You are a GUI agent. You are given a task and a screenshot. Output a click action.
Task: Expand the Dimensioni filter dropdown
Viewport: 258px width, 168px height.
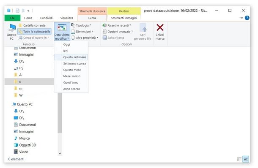pyautogui.click(x=82, y=32)
